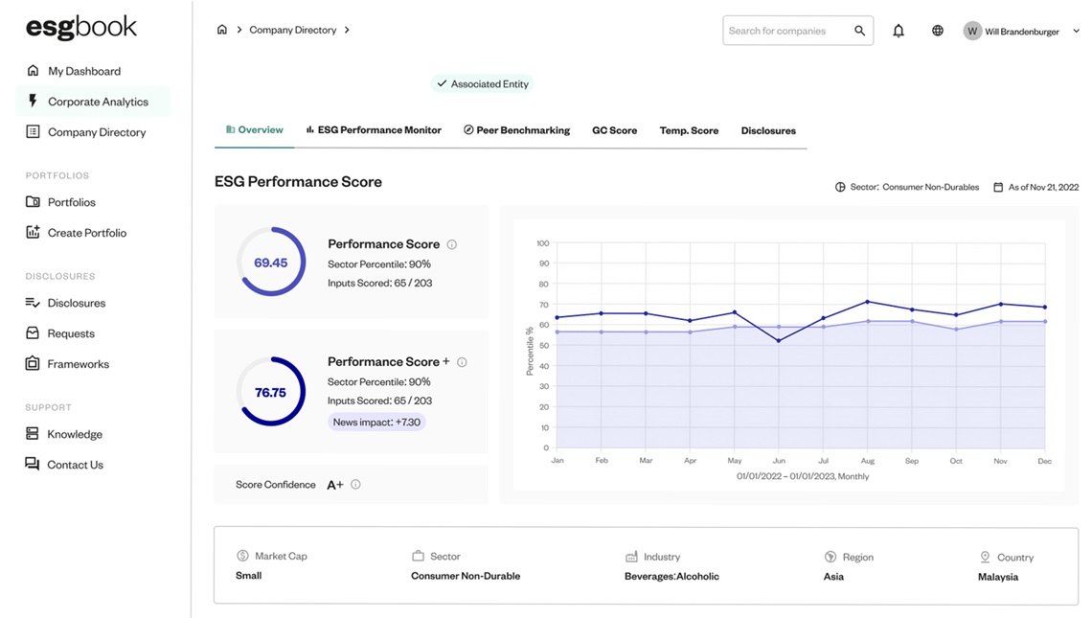Click the Performance Score info icon
The height and width of the screenshot is (618, 1092).
tap(451, 243)
